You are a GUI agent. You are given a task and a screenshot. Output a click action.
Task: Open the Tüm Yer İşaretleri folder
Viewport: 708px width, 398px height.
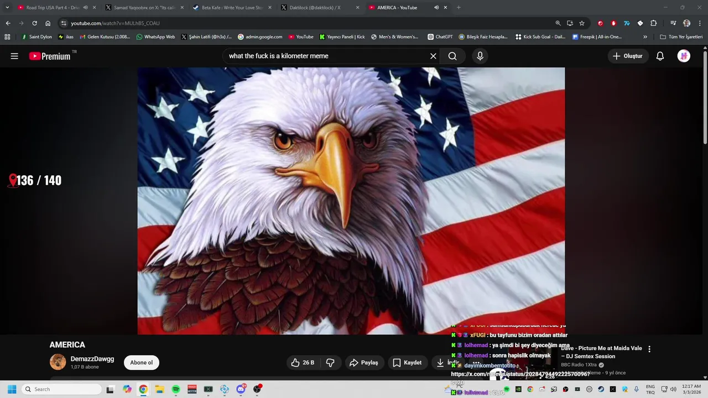point(681,37)
